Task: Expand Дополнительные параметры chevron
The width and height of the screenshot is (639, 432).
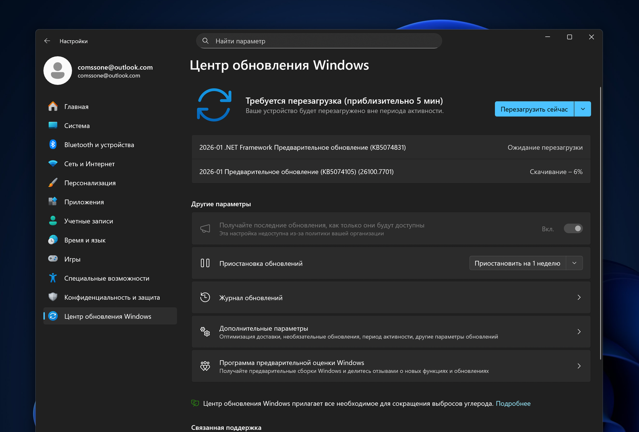Action: [x=579, y=331]
